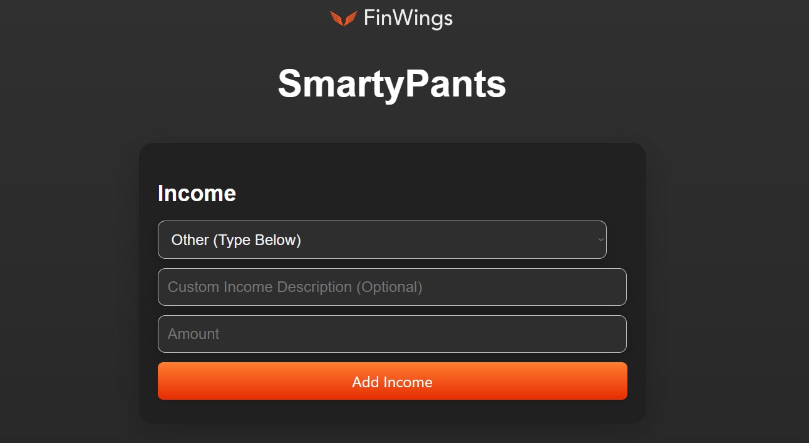Click the "(Optional)" placeholder text in the description box

[x=389, y=287]
